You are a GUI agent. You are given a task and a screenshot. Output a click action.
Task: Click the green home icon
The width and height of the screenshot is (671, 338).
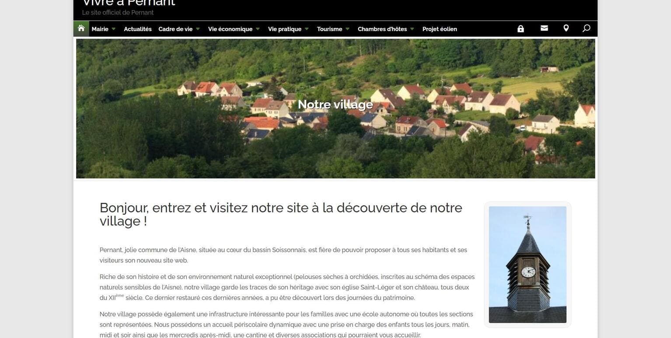(81, 28)
